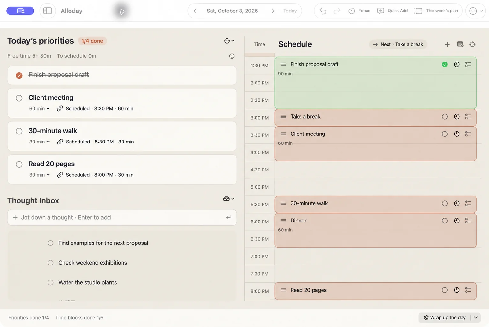Viewport: 489px width, 327px height.
Task: Go to next day arrow
Action: coord(273,11)
